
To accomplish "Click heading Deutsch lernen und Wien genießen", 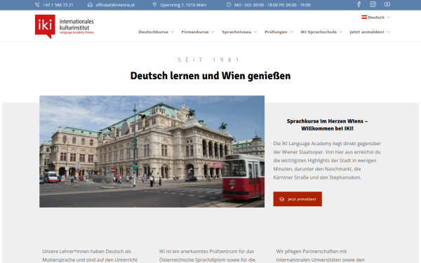I will point(210,76).
